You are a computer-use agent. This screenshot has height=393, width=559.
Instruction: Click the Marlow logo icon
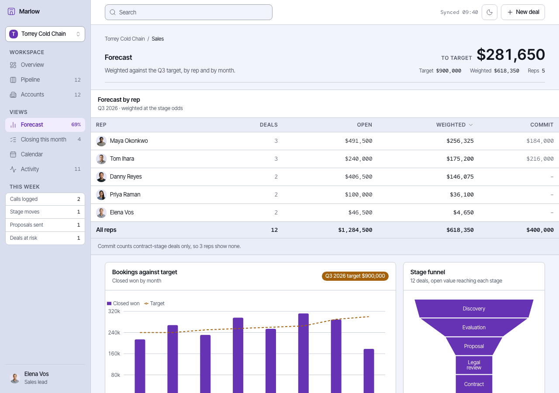pyautogui.click(x=11, y=11)
